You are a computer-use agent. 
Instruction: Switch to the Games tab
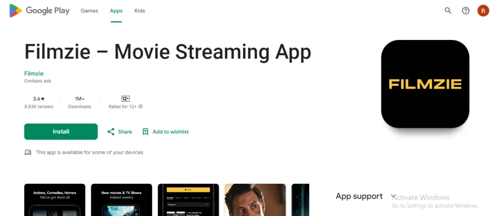tap(89, 11)
